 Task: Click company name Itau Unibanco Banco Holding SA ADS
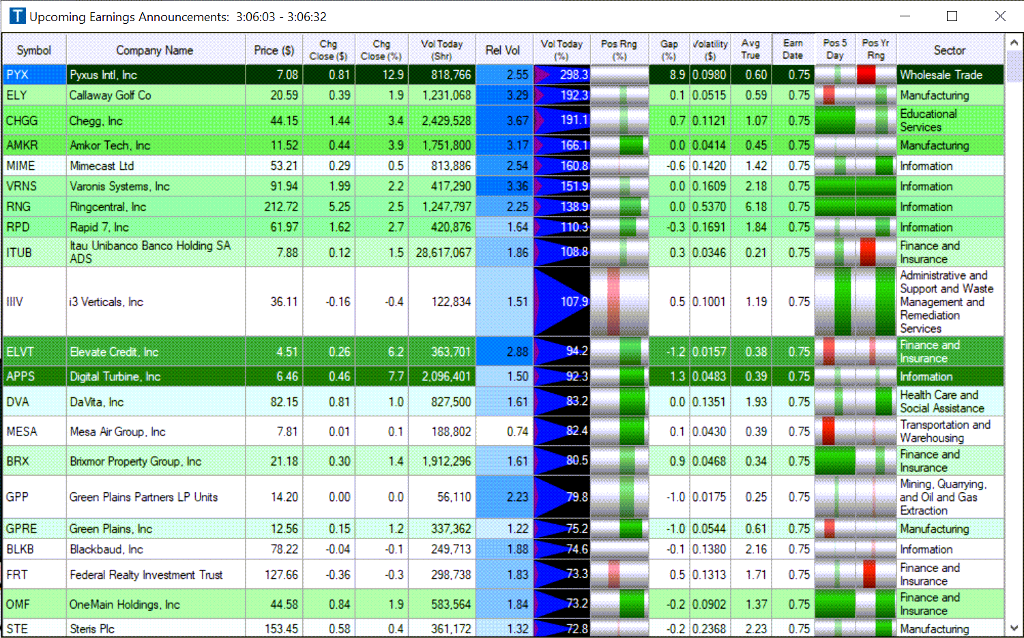150,252
